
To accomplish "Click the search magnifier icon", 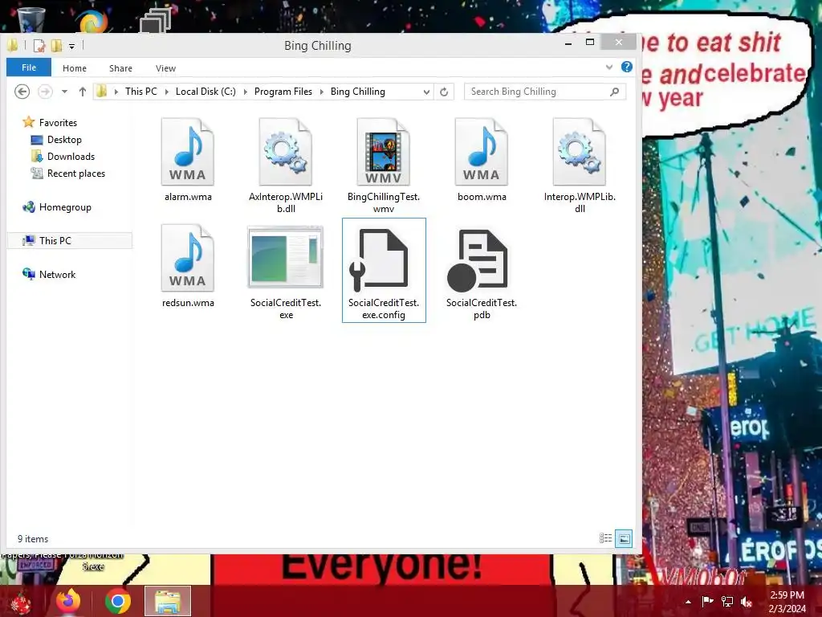I will point(614,92).
